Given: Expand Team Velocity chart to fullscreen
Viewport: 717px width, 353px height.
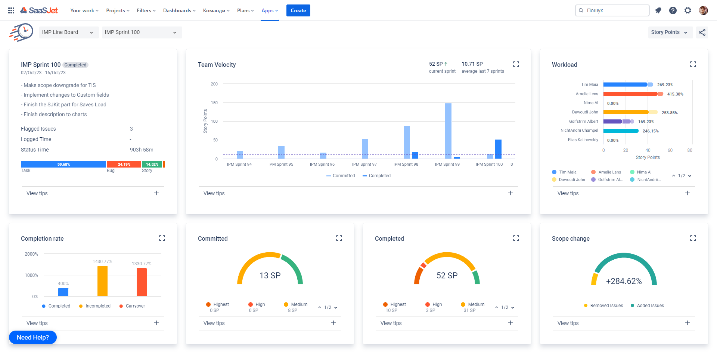Looking at the screenshot, I should (516, 64).
